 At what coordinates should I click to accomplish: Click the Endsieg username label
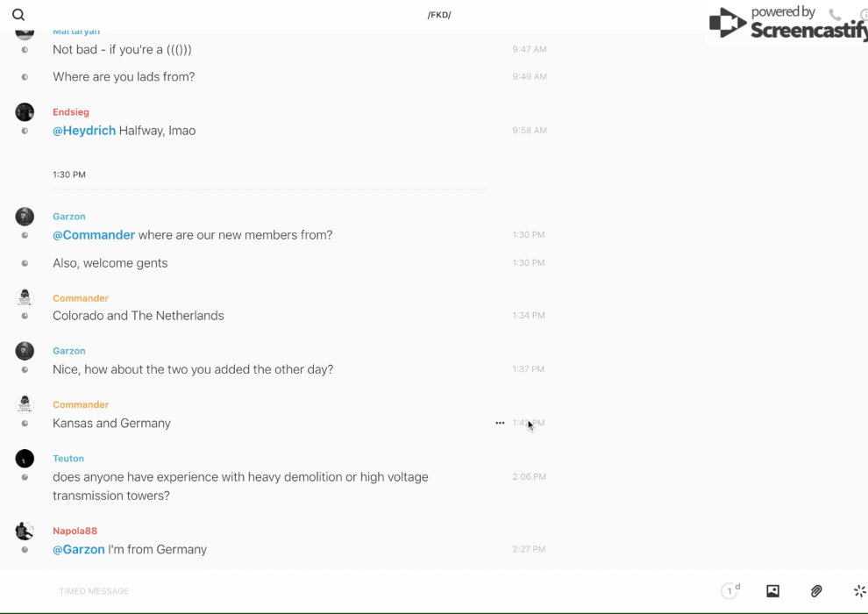(71, 112)
